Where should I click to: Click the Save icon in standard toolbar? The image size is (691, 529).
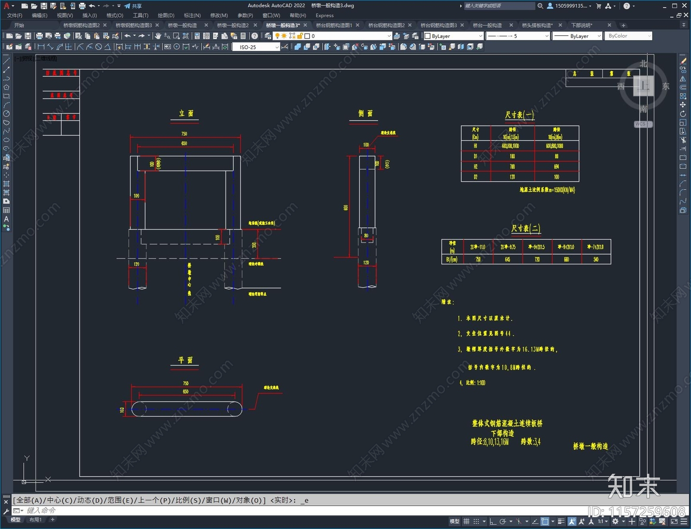click(28, 36)
